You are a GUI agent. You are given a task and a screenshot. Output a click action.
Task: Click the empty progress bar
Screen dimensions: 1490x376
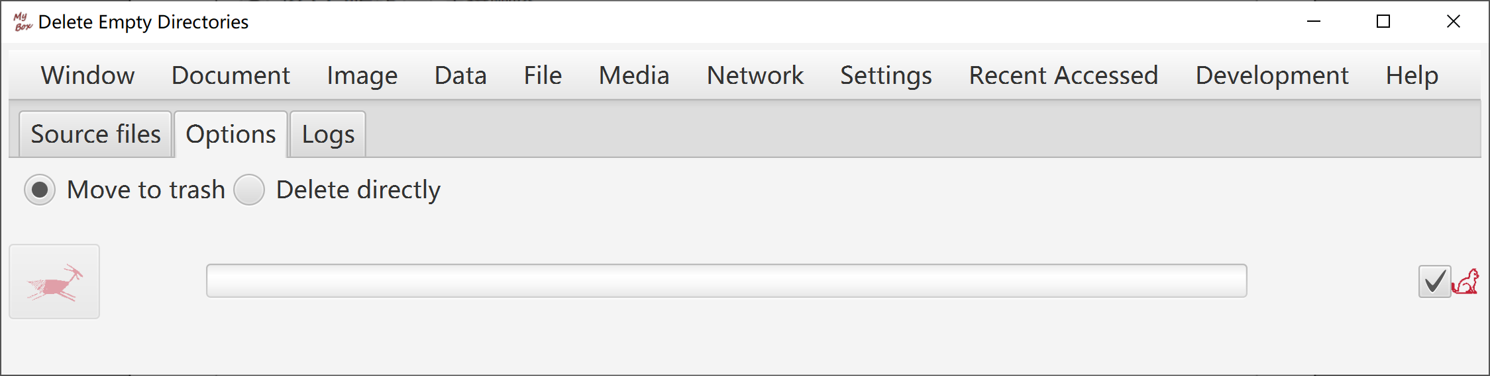(x=726, y=281)
